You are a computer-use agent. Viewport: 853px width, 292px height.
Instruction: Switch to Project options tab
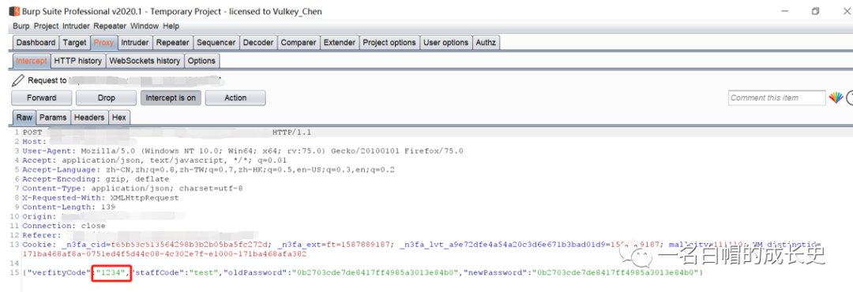[389, 43]
